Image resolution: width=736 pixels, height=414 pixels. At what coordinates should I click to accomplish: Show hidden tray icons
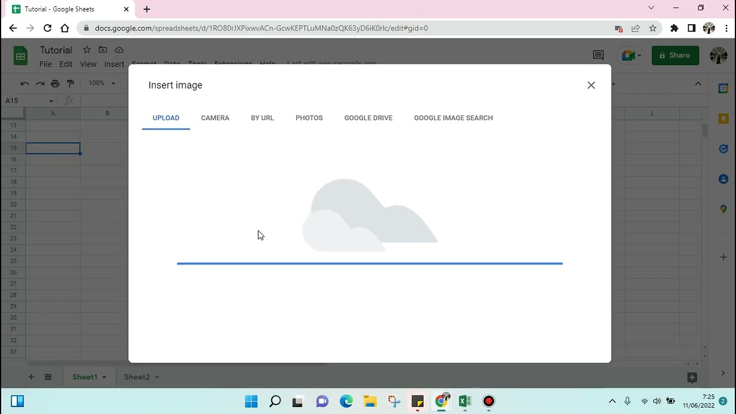pyautogui.click(x=612, y=401)
